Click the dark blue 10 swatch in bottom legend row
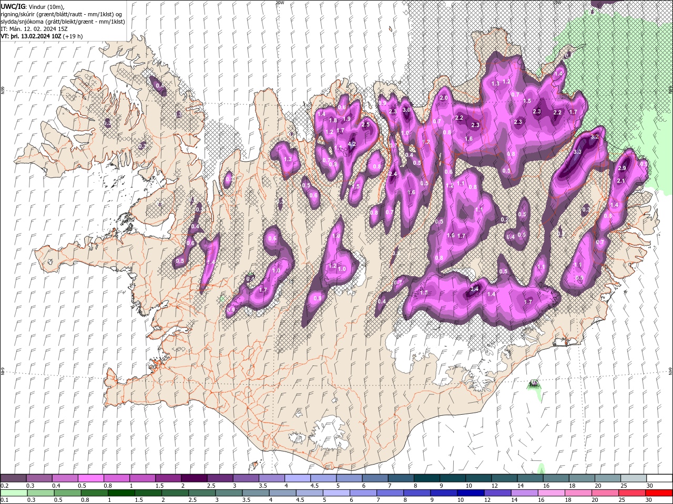Image resolution: width=673 pixels, height=504 pixels. tap(470, 493)
